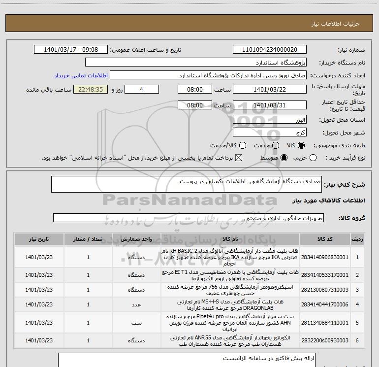Click the تعداد / مقدار column header
This screenshot has height=367, width=379.
88,239
